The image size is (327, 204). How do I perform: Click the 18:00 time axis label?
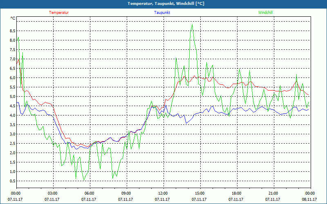(237, 193)
